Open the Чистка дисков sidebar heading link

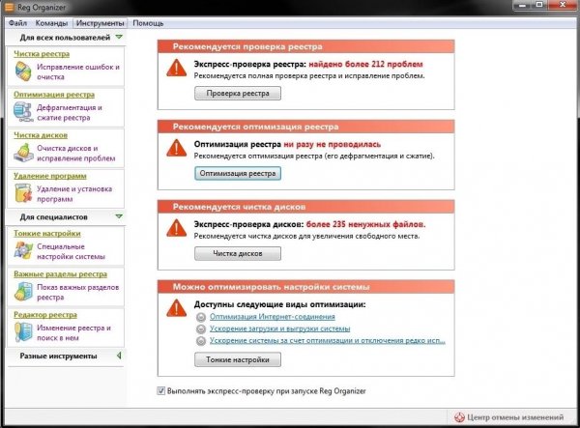point(41,135)
